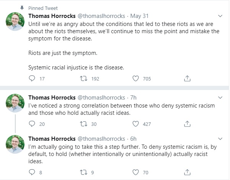The height and width of the screenshot is (180, 230).
Task: Like the tweet with 427 likes
Action: 135,124
